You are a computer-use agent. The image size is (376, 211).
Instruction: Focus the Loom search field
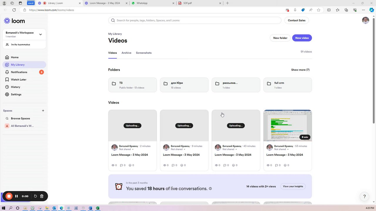coord(195,20)
